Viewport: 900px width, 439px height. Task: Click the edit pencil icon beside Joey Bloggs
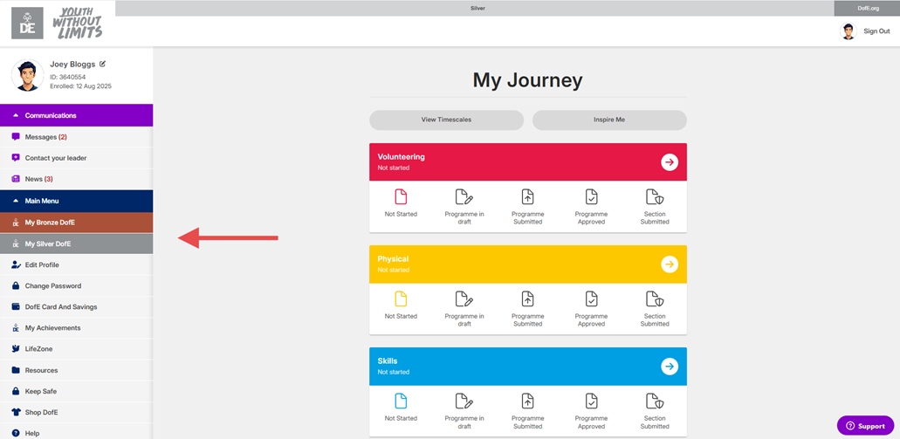103,64
